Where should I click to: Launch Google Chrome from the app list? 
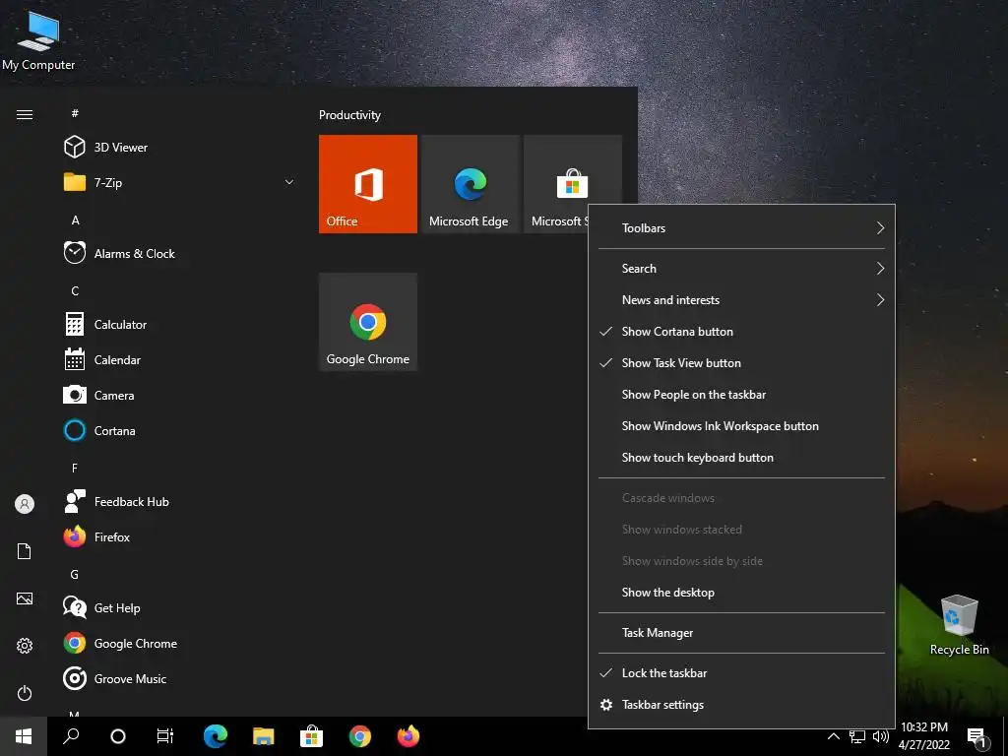(x=180, y=643)
